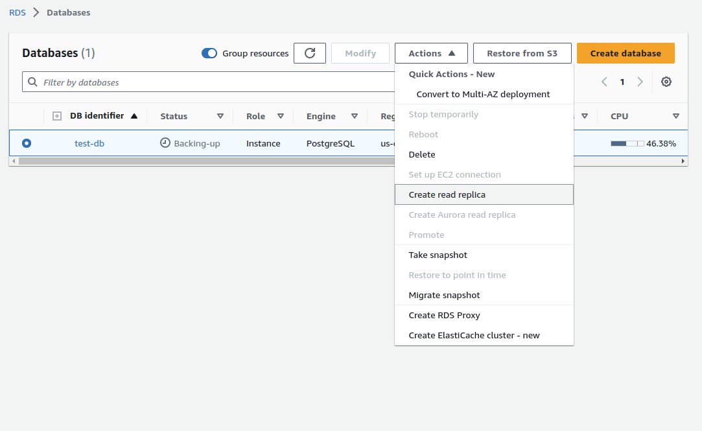
Task: Choose Migrate snapshot option
Action: click(x=484, y=296)
